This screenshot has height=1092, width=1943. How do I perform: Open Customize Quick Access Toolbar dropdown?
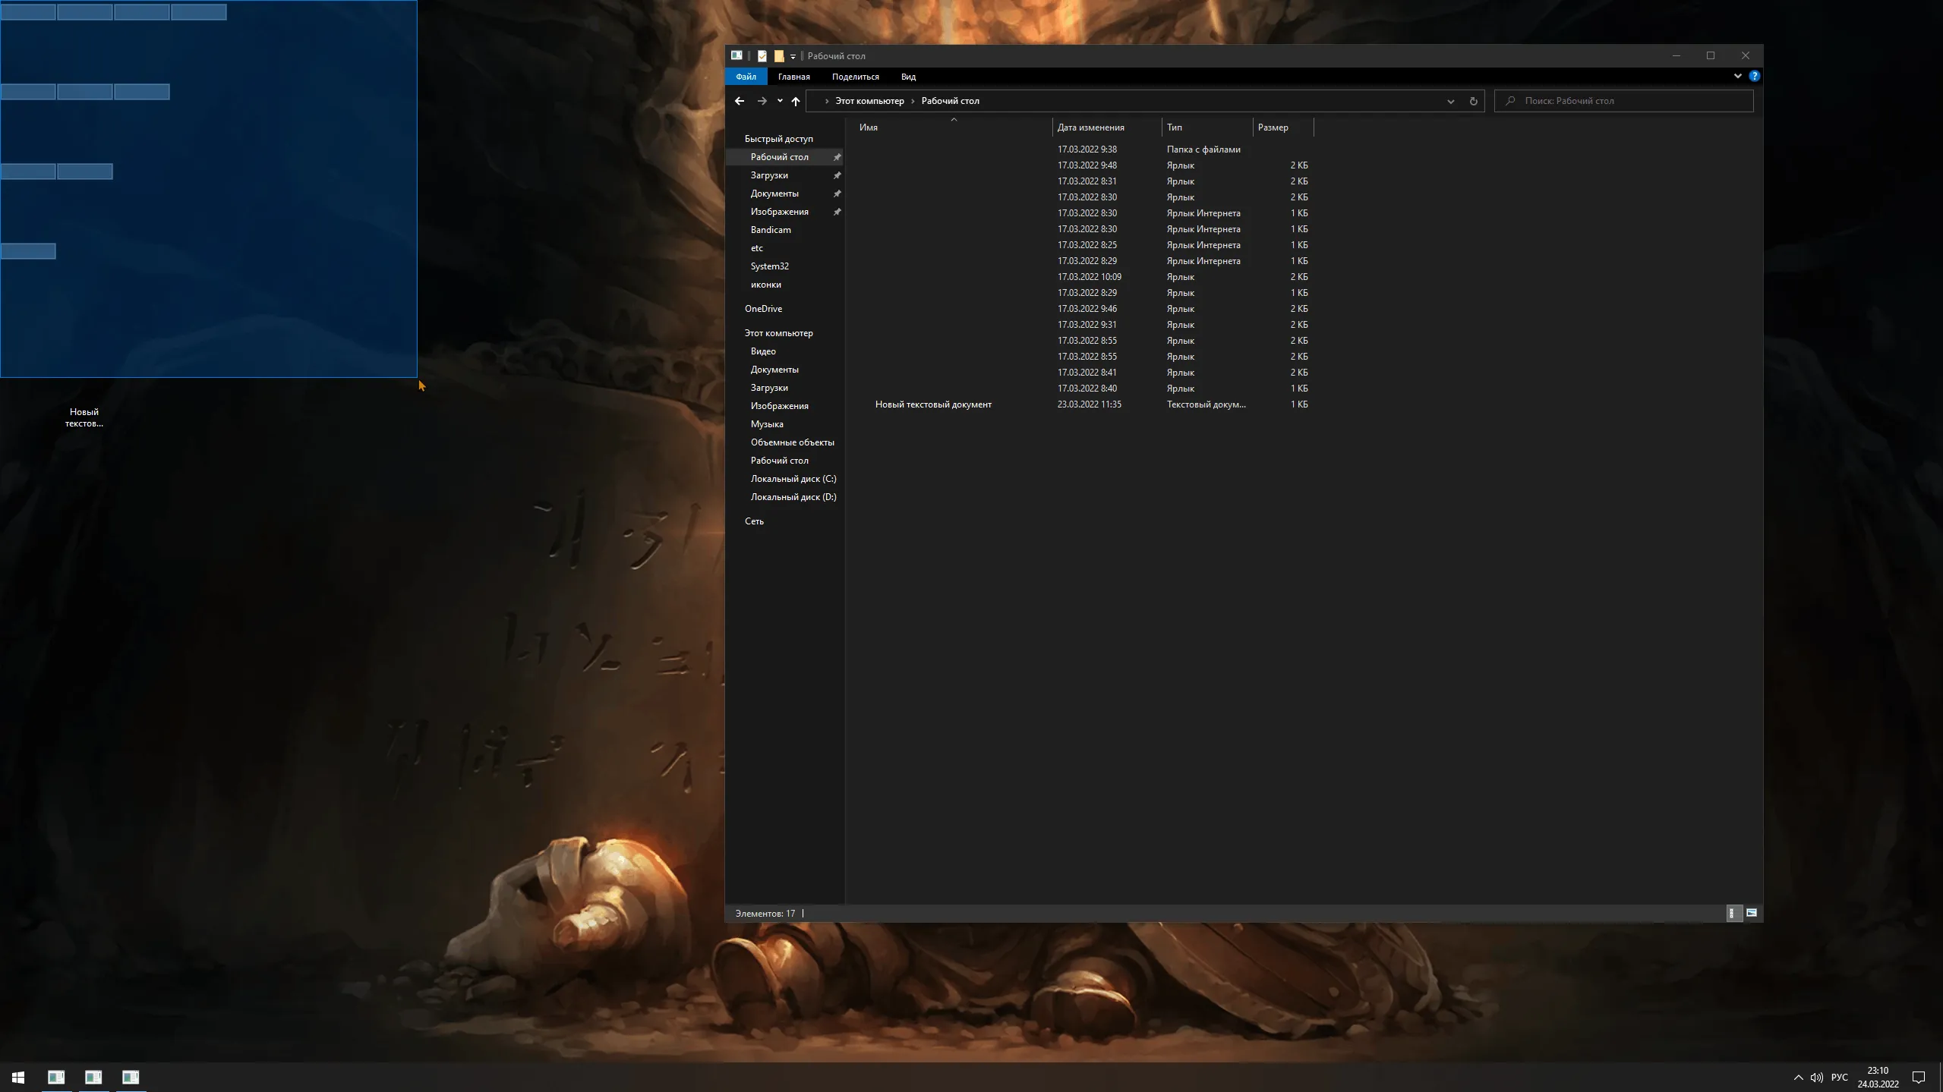pyautogui.click(x=793, y=56)
